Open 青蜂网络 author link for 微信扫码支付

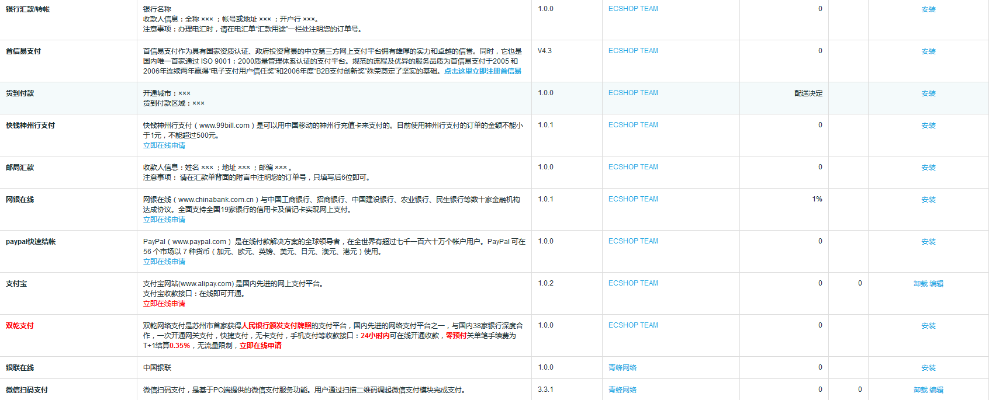[623, 390]
